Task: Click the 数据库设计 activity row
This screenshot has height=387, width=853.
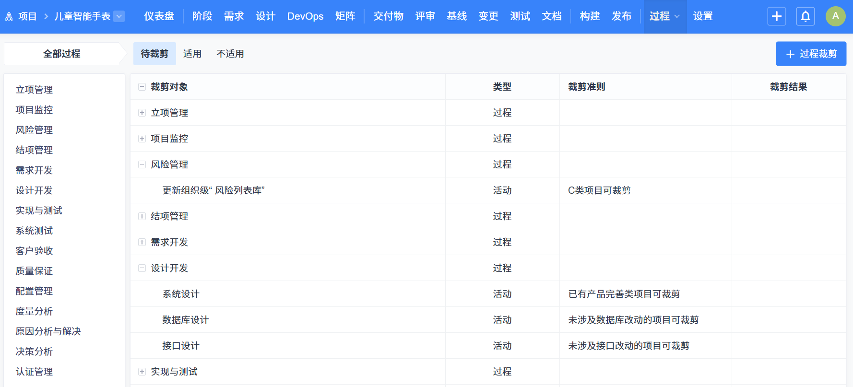Action: [186, 320]
